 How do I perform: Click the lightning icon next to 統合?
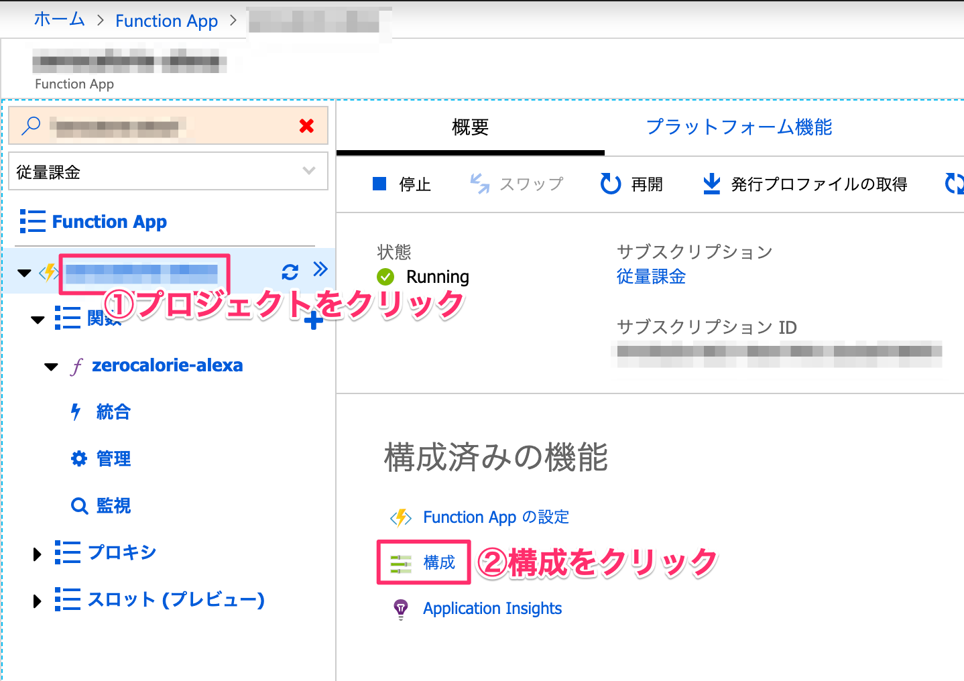tap(76, 412)
